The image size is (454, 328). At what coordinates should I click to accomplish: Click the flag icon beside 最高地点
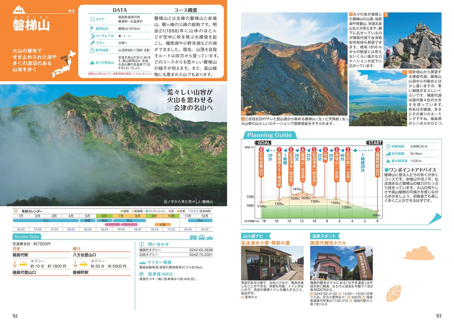tap(92, 29)
